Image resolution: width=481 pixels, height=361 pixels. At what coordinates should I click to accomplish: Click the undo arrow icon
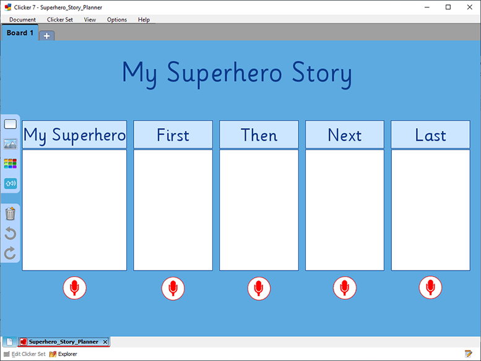pyautogui.click(x=11, y=233)
